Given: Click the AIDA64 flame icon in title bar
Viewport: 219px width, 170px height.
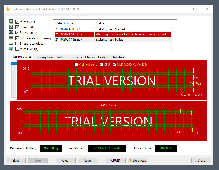Looking at the screenshot, I should [x=8, y=9].
